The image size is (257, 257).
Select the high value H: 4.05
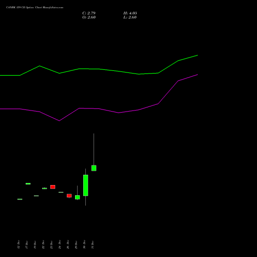pos(130,13)
